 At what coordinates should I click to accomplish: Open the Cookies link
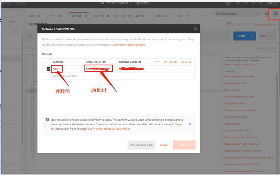tap(262, 48)
